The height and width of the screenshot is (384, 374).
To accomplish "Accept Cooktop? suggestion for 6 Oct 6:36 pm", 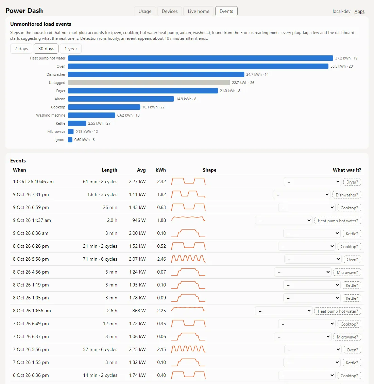I will [349, 376].
